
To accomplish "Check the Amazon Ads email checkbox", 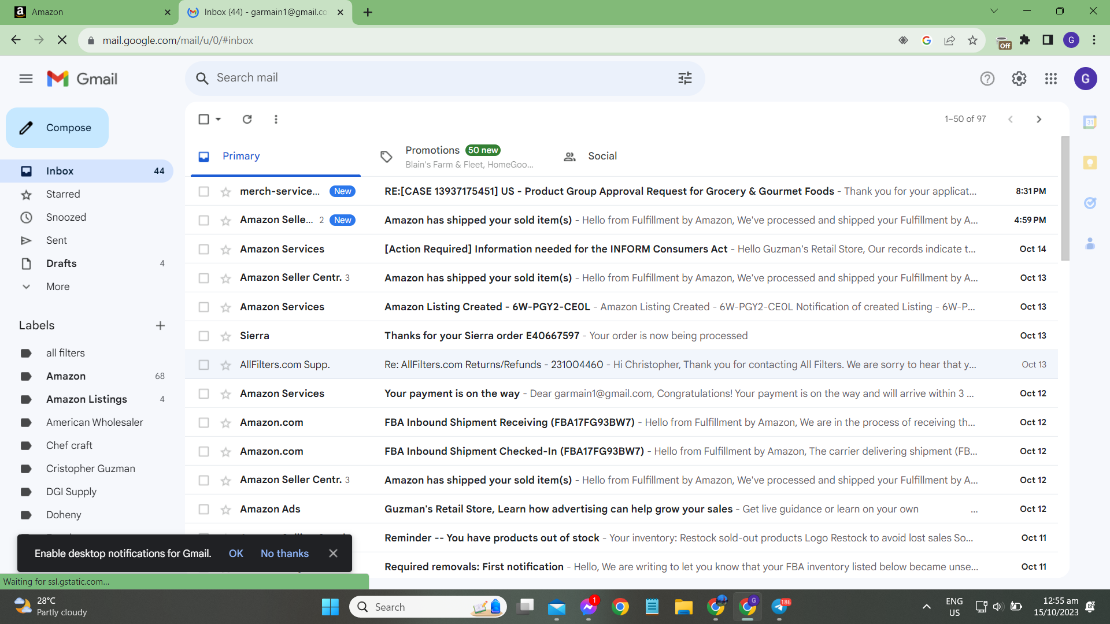I will [x=203, y=509].
